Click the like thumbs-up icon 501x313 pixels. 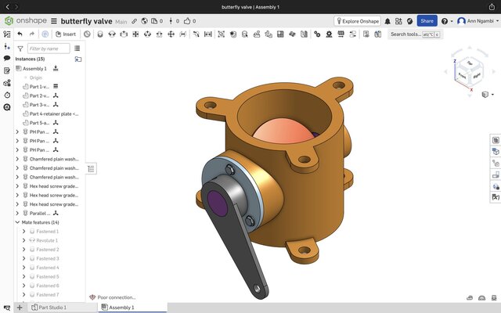pyautogui.click(x=187, y=21)
